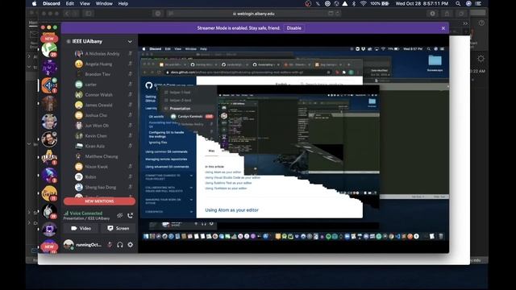Image resolution: width=516 pixels, height=290 pixels.
Task: Open the Apple menu
Action: [x=34, y=3]
